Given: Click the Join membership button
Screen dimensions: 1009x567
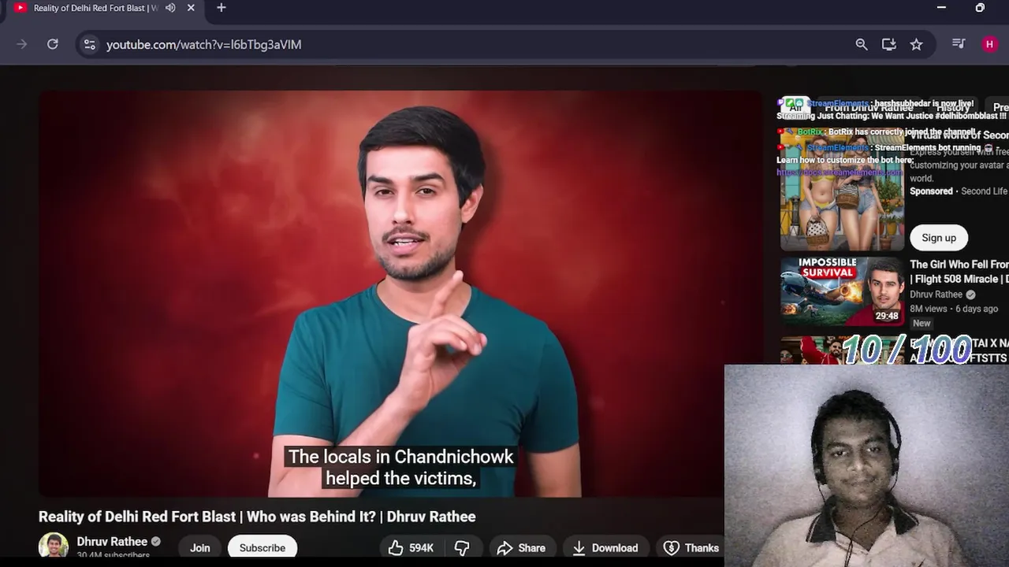Looking at the screenshot, I should click(x=199, y=548).
